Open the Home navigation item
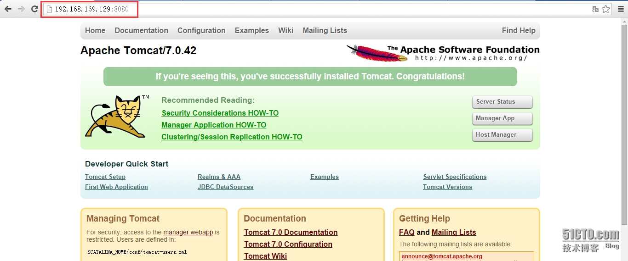Image resolution: width=628 pixels, height=261 pixels. click(95, 30)
